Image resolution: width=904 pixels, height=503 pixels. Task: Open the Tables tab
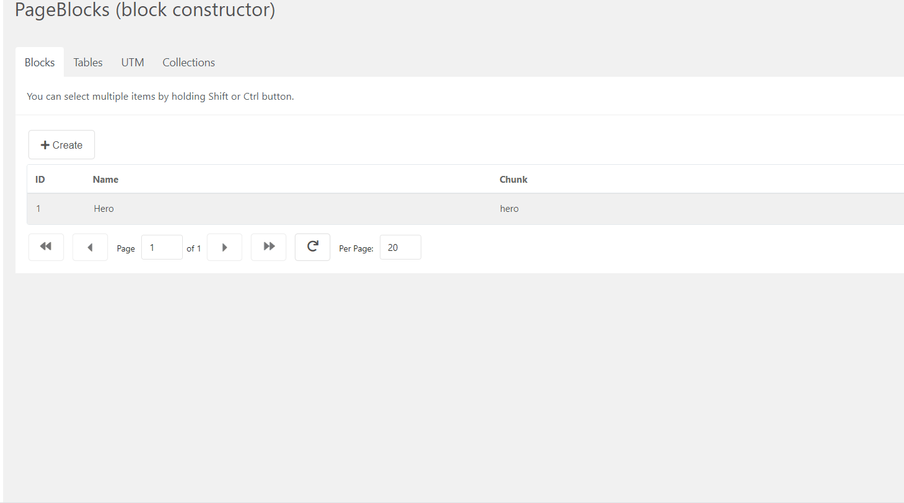[x=88, y=63]
